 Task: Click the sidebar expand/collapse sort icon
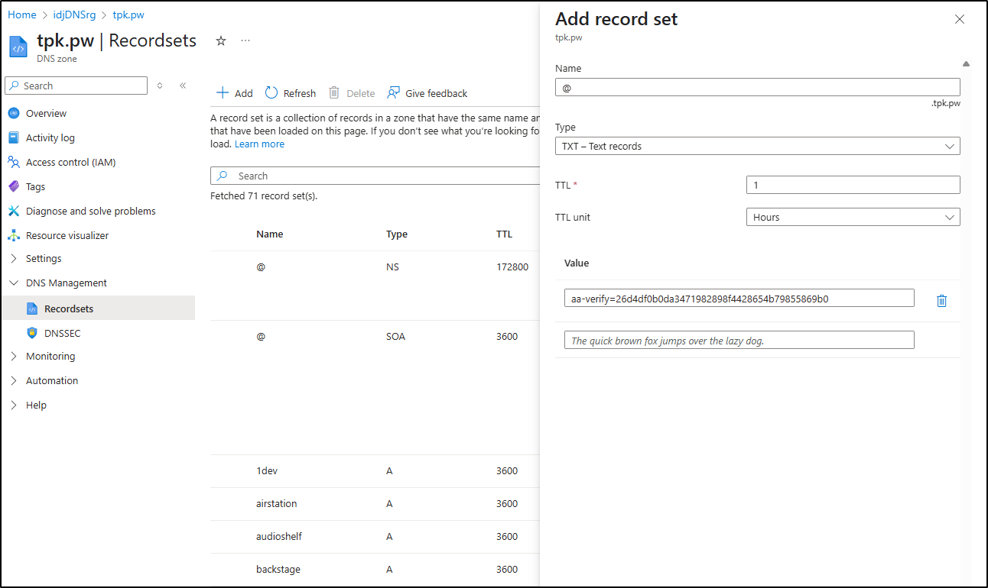tap(160, 86)
